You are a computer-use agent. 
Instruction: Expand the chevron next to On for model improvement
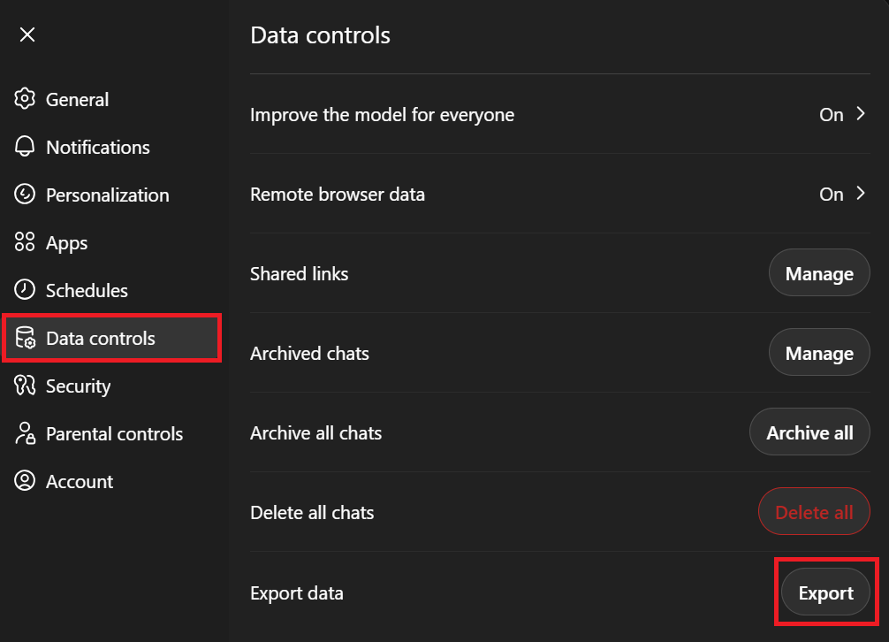[859, 114]
